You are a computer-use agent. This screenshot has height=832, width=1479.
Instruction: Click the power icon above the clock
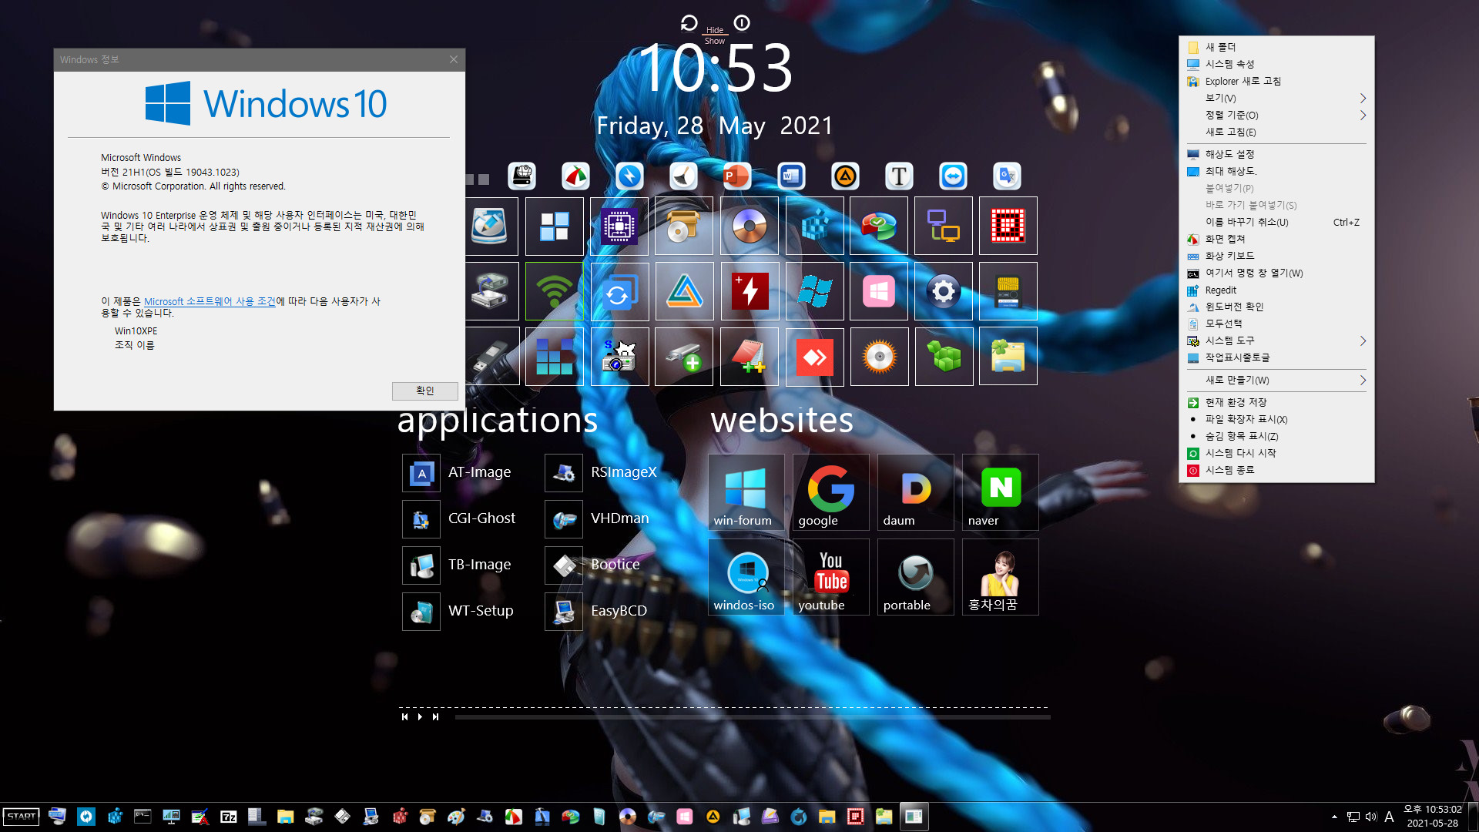(x=742, y=23)
